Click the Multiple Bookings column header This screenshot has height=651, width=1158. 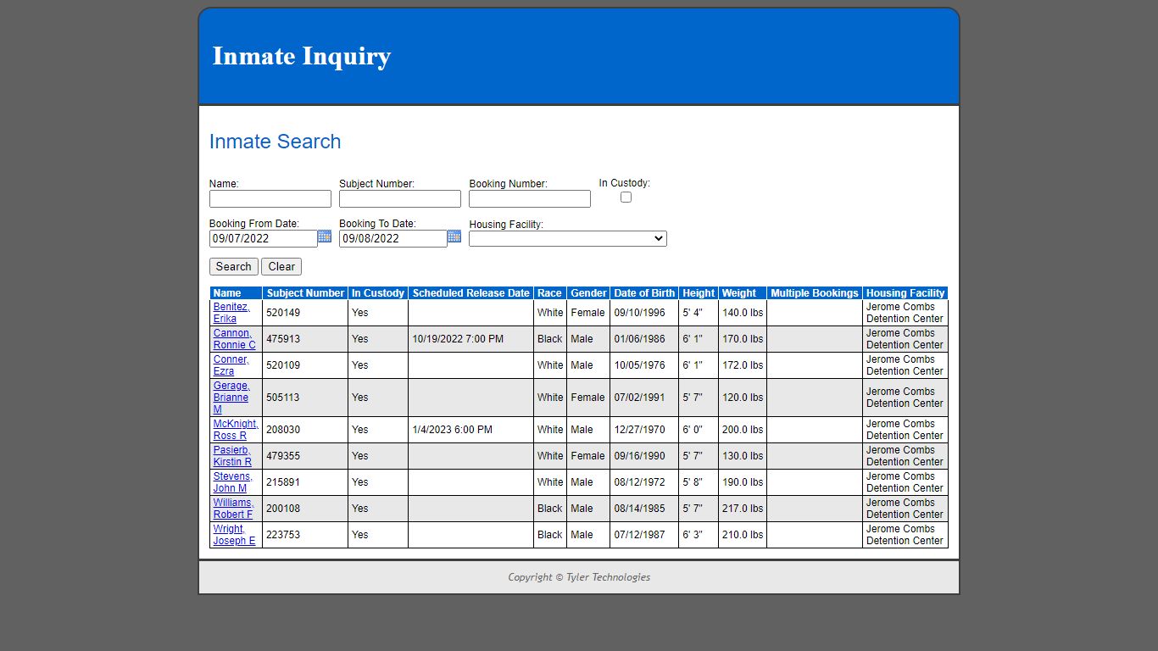815,293
